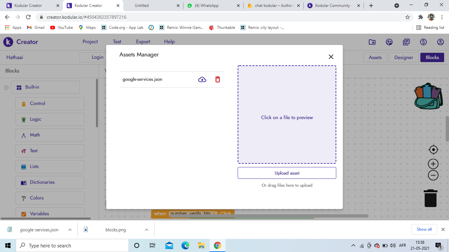Switch to the Designer view
This screenshot has width=449, height=252.
404,57
